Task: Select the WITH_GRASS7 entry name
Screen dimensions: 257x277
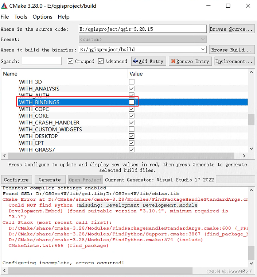Action: pos(37,150)
